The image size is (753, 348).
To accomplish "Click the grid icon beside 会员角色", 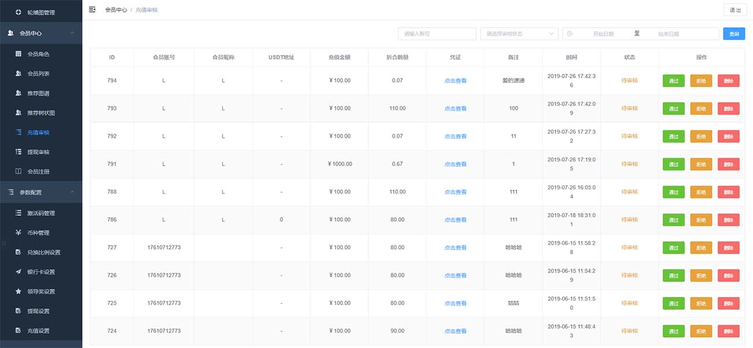I will point(18,54).
